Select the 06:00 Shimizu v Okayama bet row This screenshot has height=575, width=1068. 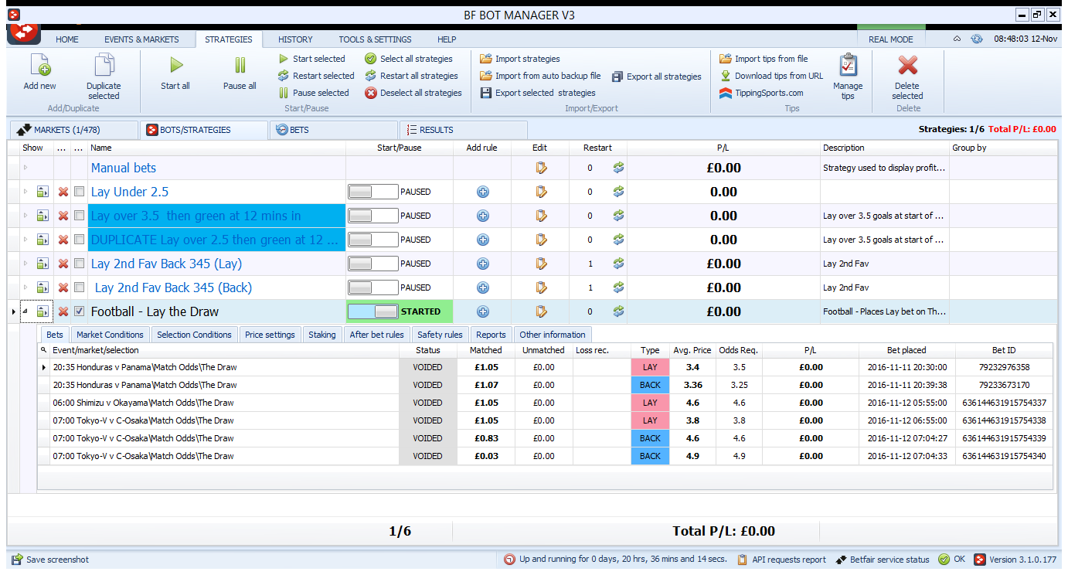[x=545, y=403]
